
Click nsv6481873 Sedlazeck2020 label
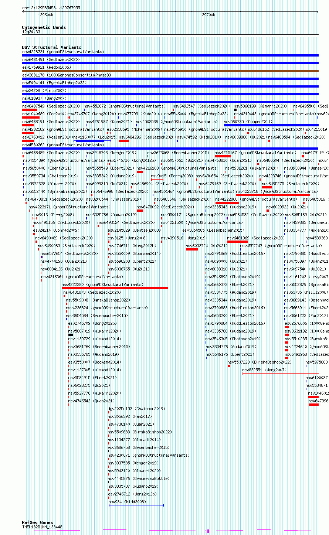coord(92,292)
